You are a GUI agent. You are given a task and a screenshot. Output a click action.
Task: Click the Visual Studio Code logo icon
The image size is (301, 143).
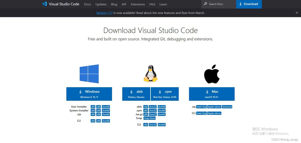[45, 4]
